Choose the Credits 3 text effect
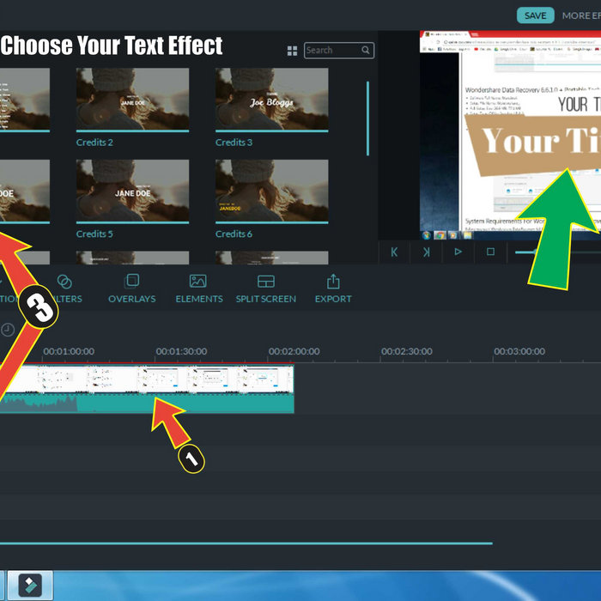Viewport: 601px width, 601px height. 271,99
